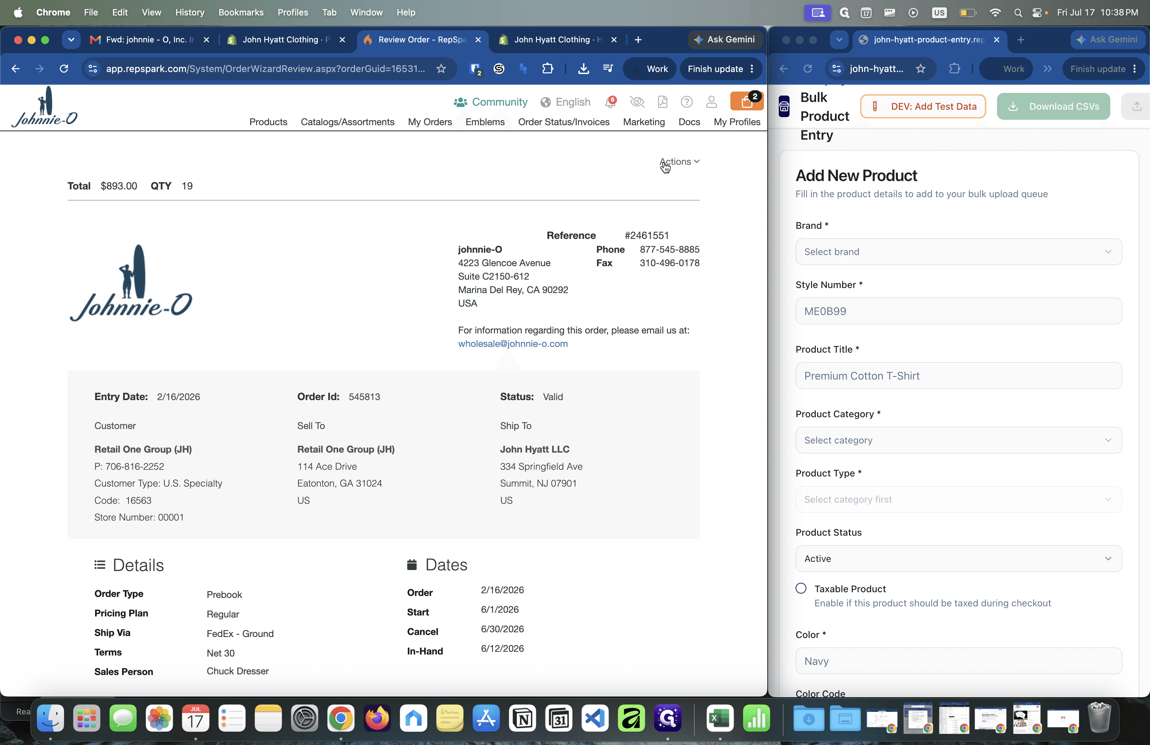Image resolution: width=1150 pixels, height=745 pixels.
Task: Click the Product Title input field
Action: [958, 376]
